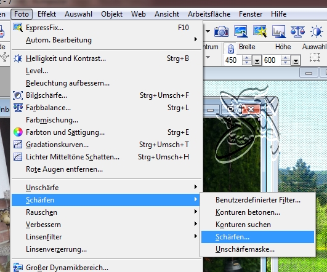
Task: Click the histogram level toolbar icon
Action: (279, 31)
